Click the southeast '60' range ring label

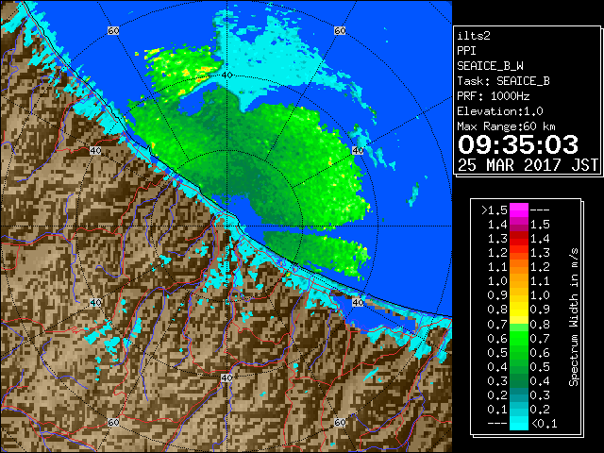tap(340, 423)
